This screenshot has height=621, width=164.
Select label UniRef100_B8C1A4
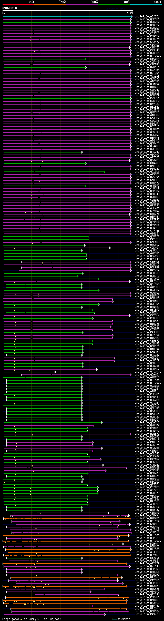point(147,59)
